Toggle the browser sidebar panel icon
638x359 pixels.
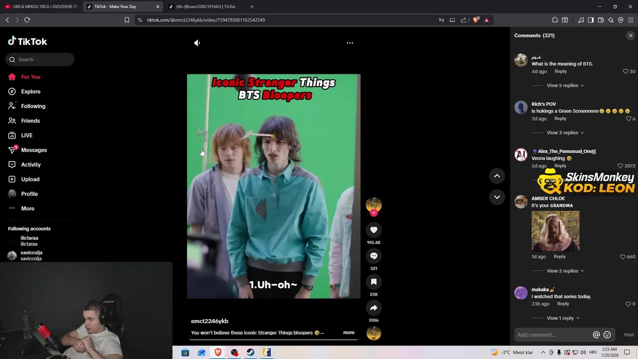[x=591, y=20]
